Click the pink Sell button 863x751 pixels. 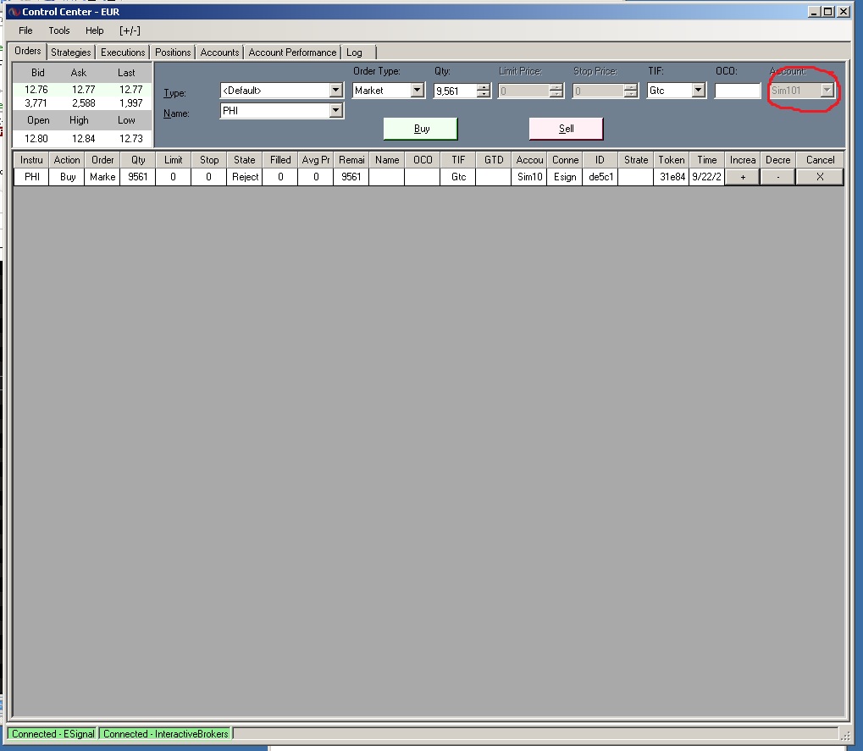[x=566, y=129]
